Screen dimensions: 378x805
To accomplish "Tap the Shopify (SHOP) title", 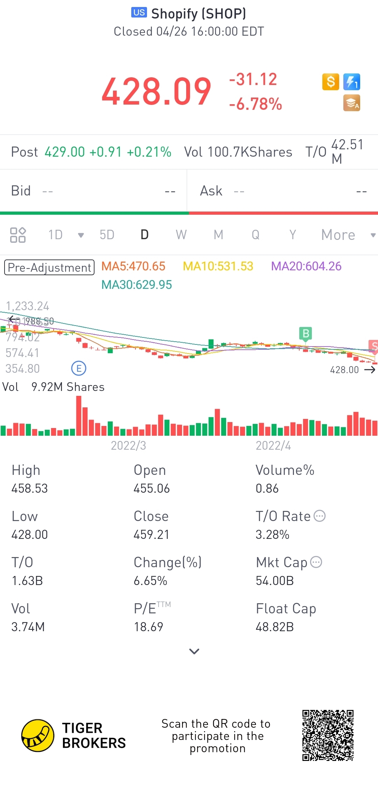I will (x=198, y=14).
